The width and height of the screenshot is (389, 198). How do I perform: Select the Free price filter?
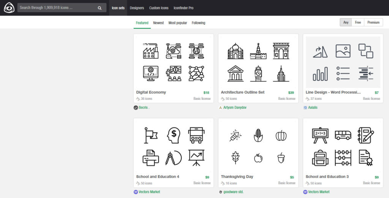[358, 22]
